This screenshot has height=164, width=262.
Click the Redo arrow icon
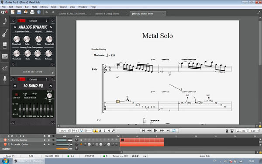[53, 12]
